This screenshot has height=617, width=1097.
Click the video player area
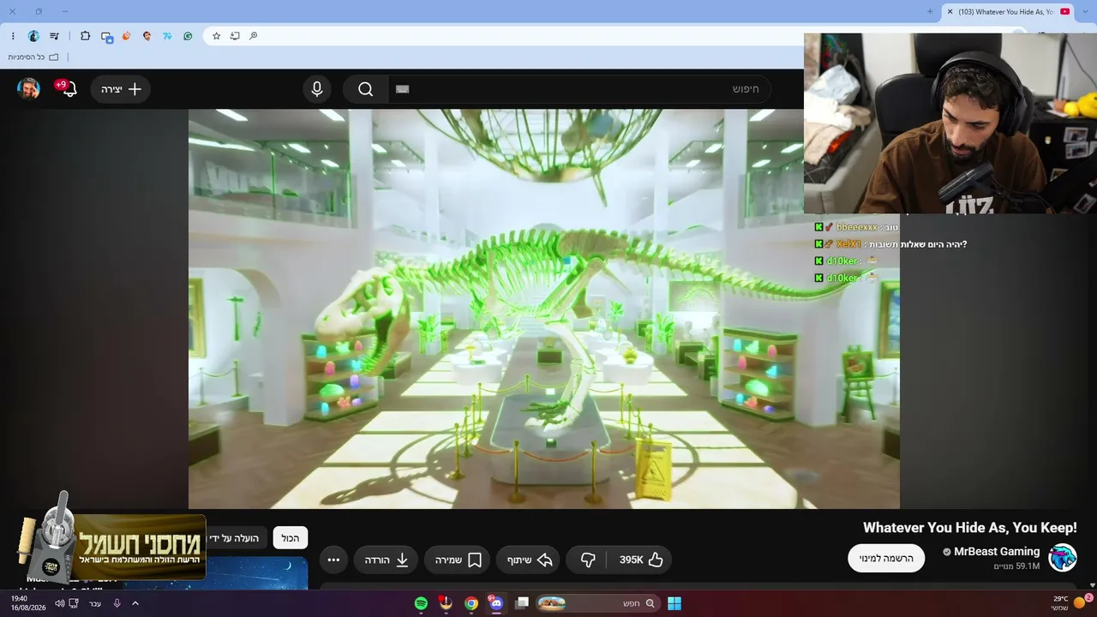point(544,308)
